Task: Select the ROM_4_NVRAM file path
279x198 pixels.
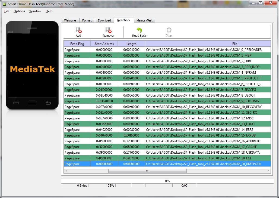Action: (201, 72)
